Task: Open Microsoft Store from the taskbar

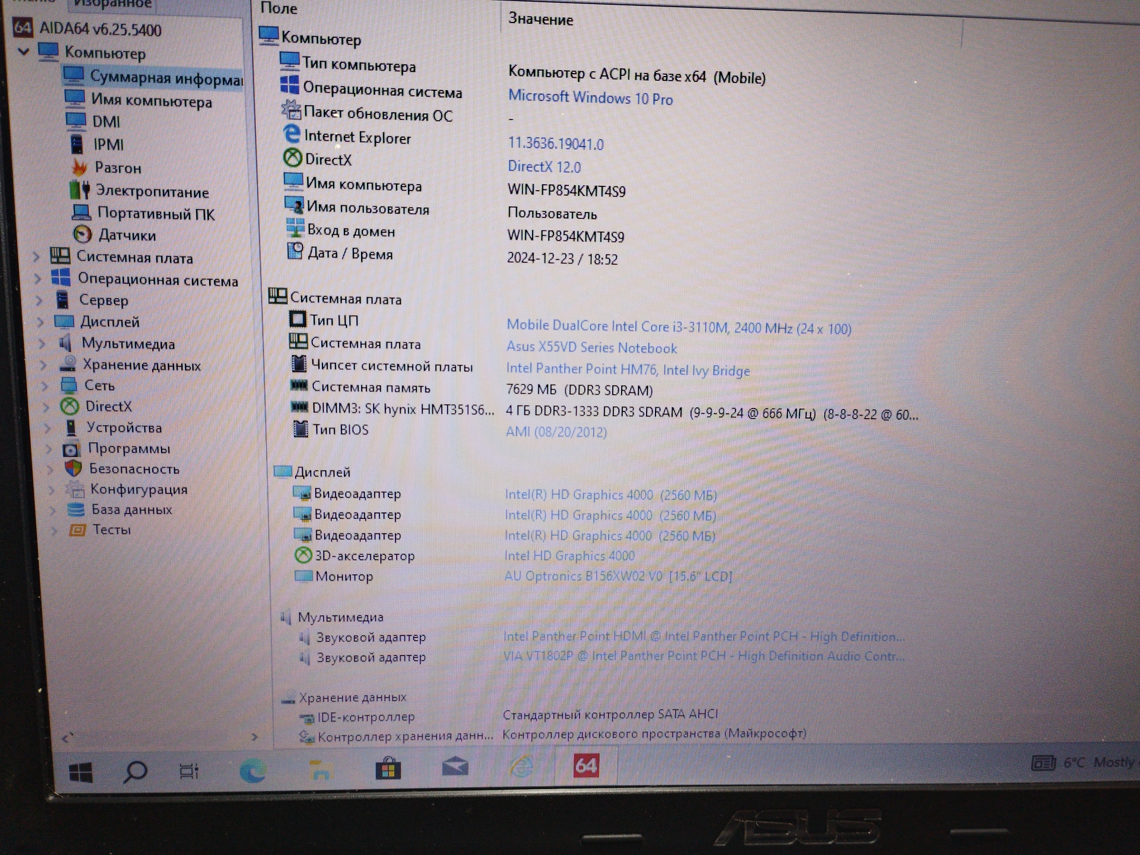Action: click(x=388, y=769)
